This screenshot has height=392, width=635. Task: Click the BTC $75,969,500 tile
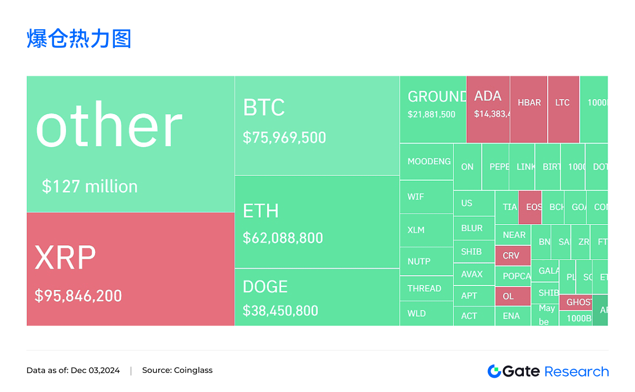click(316, 126)
